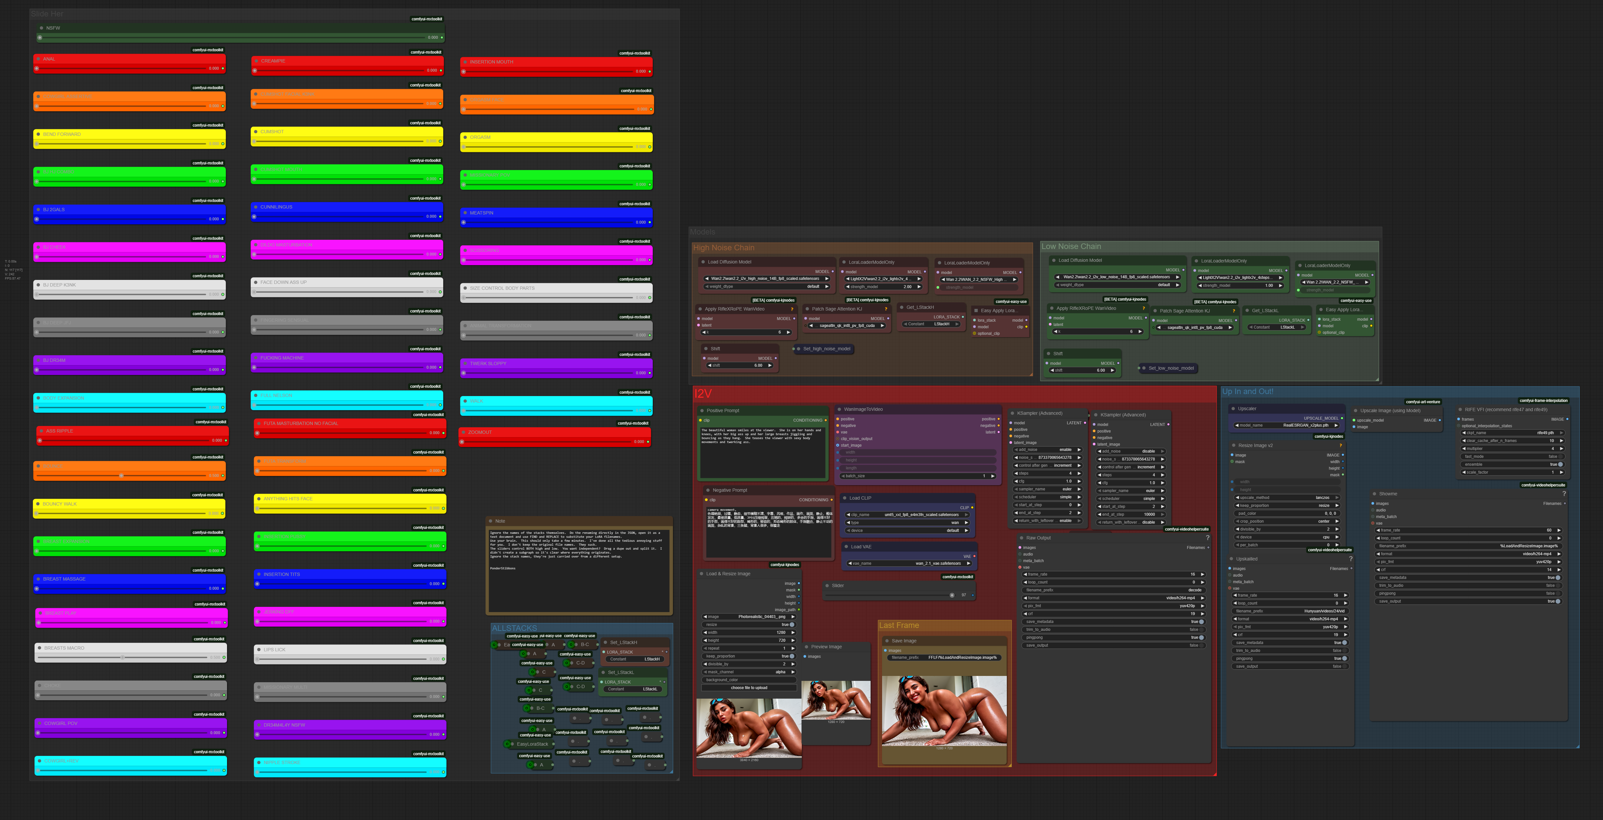Click help icon on Showme node
Image resolution: width=1603 pixels, height=820 pixels.
1564,493
